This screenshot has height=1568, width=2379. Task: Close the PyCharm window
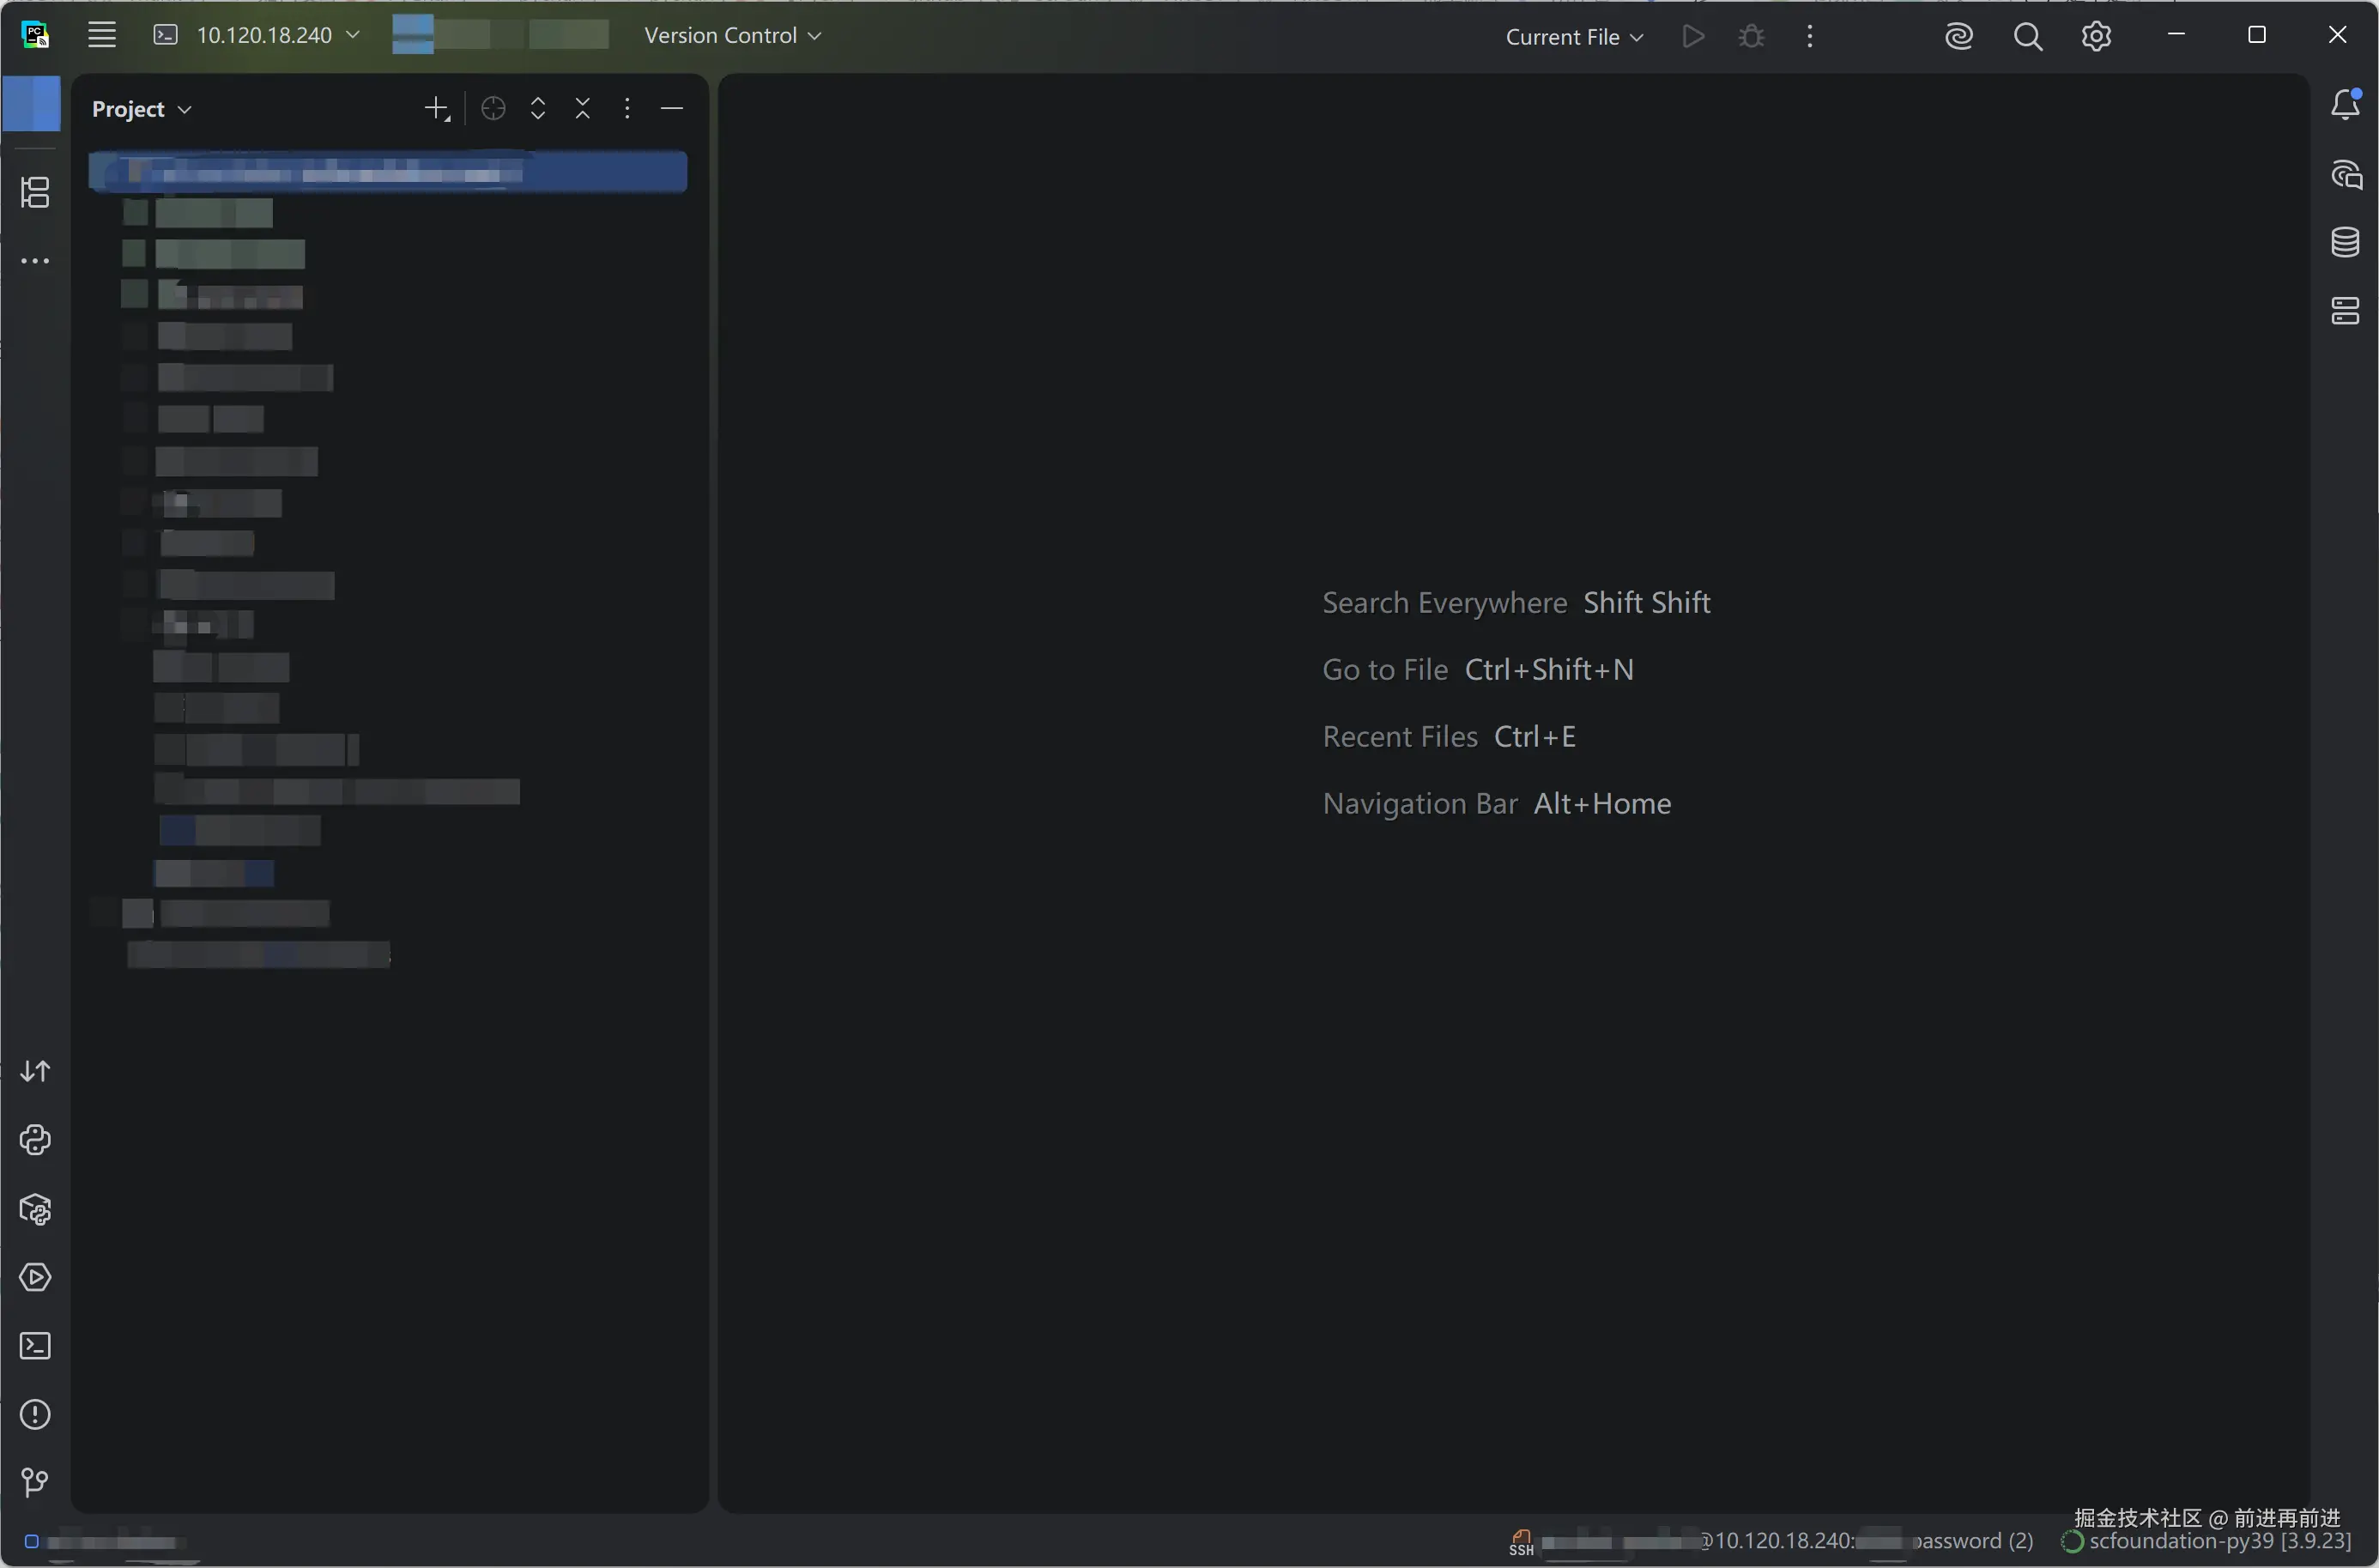[2337, 35]
